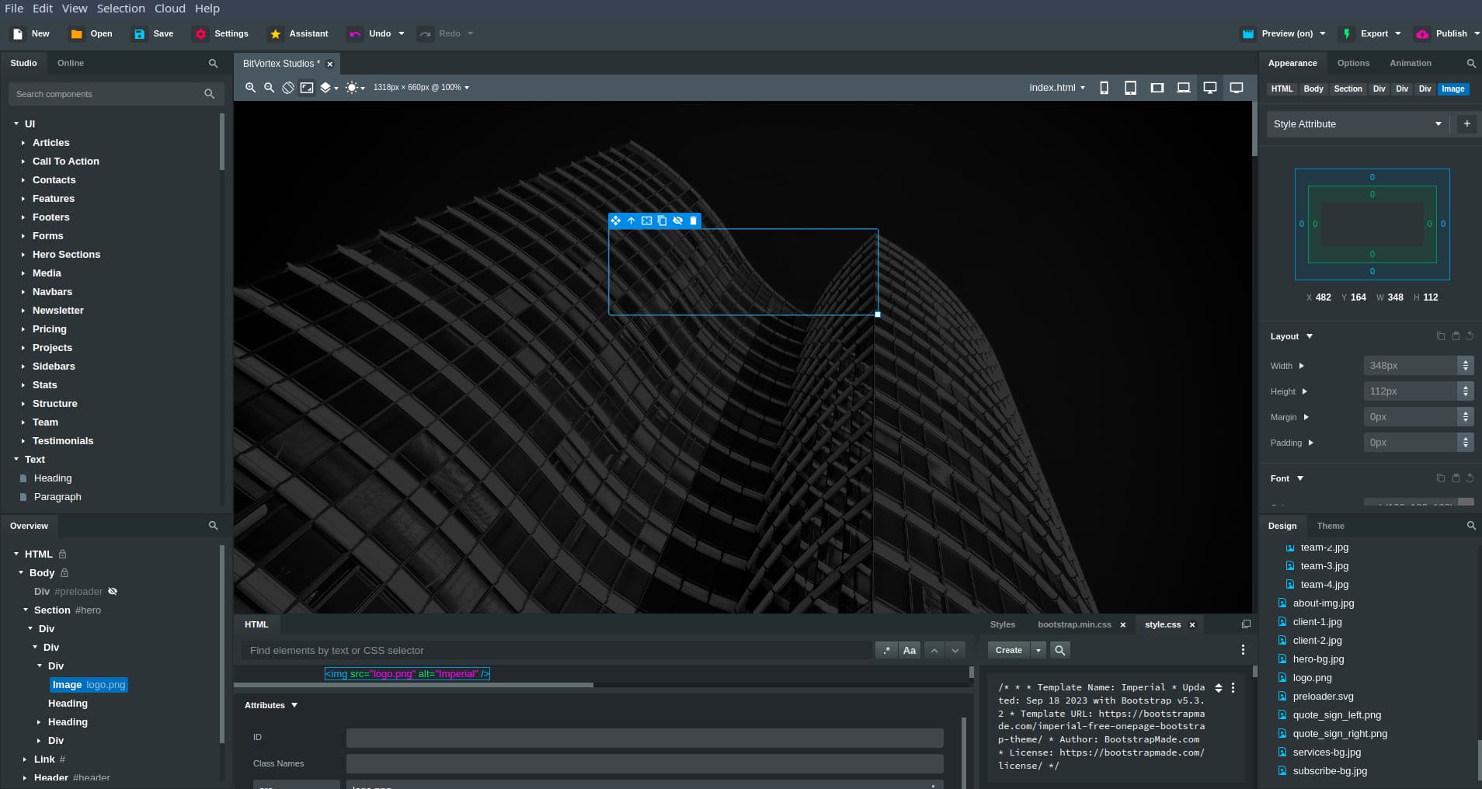
Task: Open the brightness theme dropdown
Action: pyautogui.click(x=355, y=88)
